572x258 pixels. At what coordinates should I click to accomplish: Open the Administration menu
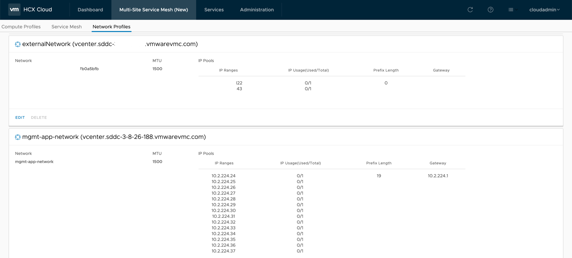257,10
